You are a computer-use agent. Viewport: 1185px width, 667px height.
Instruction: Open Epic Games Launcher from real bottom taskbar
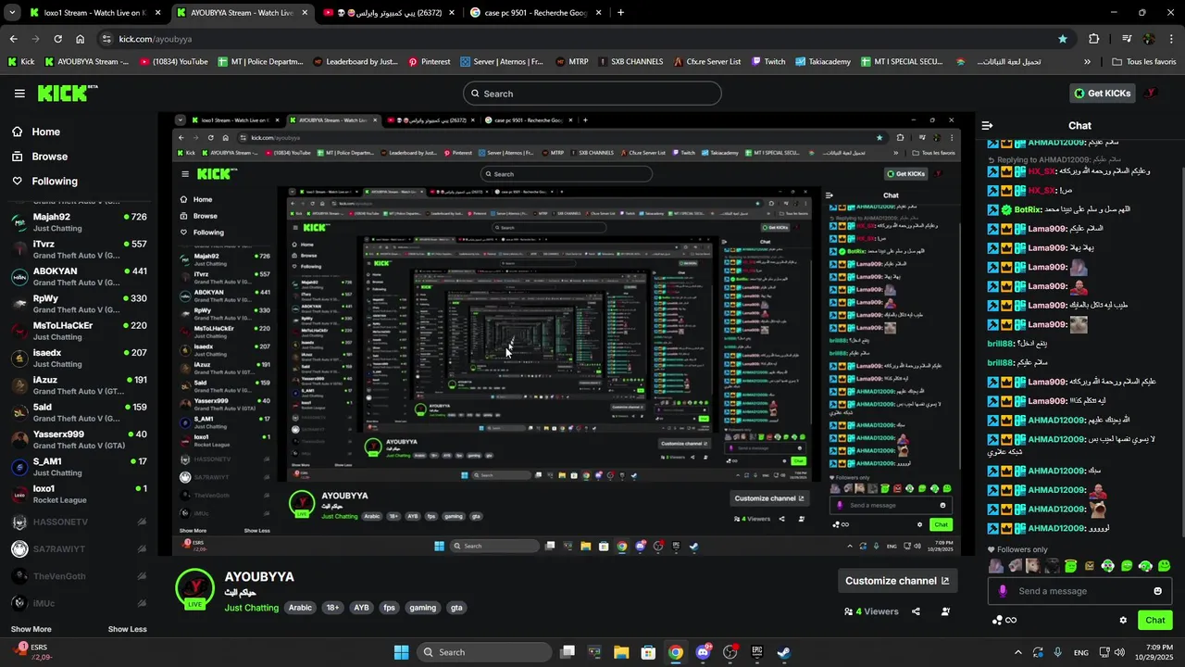pyautogui.click(x=756, y=652)
